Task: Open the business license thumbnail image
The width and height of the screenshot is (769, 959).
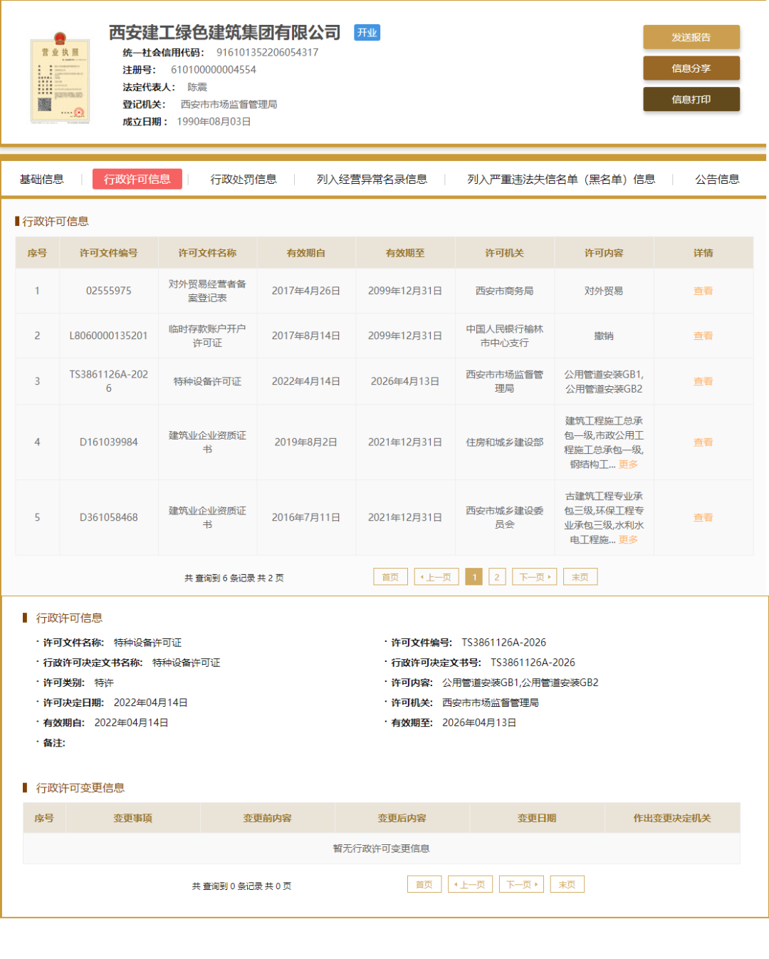Action: point(60,78)
